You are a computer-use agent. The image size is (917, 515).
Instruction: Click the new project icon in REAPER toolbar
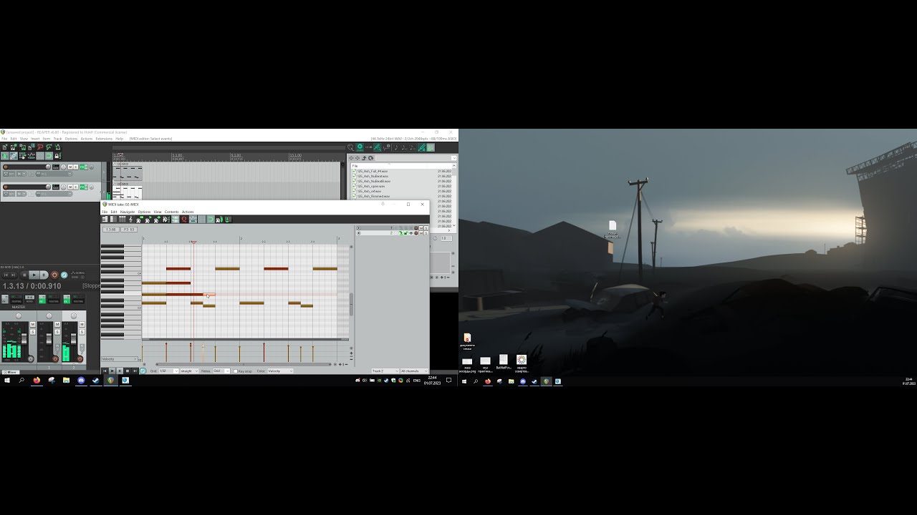click(x=5, y=147)
